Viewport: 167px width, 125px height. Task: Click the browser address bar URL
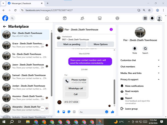(49, 10)
